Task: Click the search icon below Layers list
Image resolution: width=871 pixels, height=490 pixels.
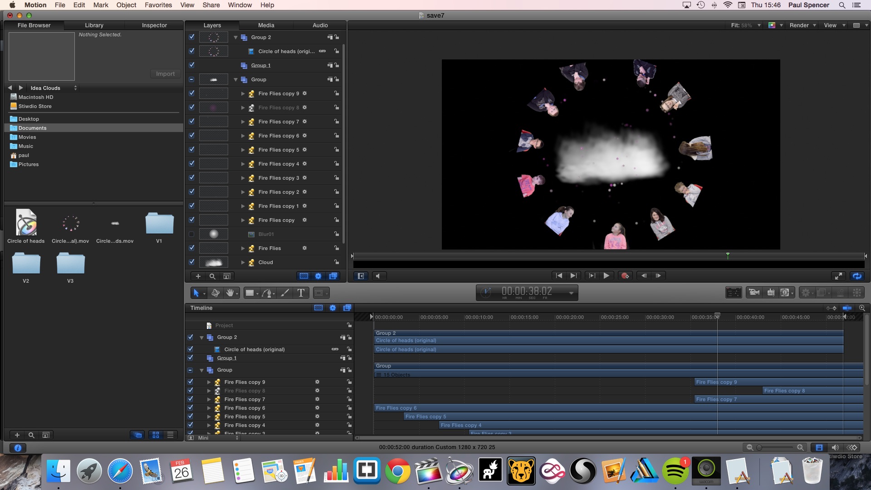Action: pos(212,276)
